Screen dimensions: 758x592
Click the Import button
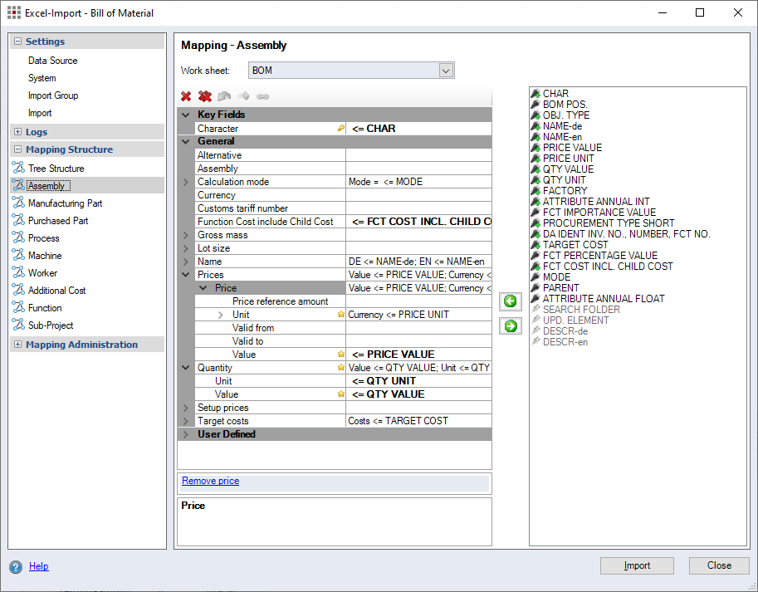[x=637, y=565]
